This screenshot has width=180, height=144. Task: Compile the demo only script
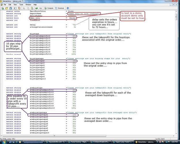[49, 8]
